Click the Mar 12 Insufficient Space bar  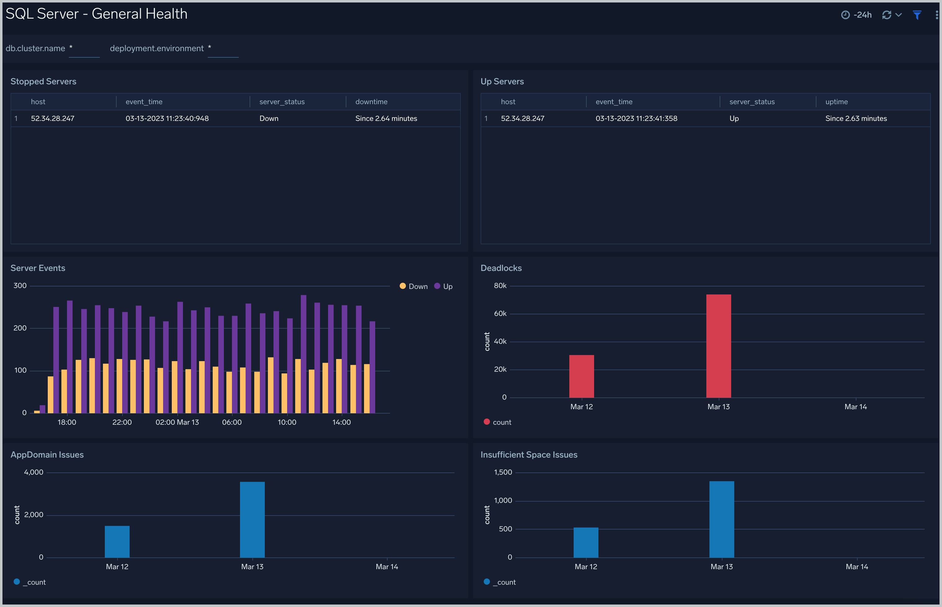586,542
